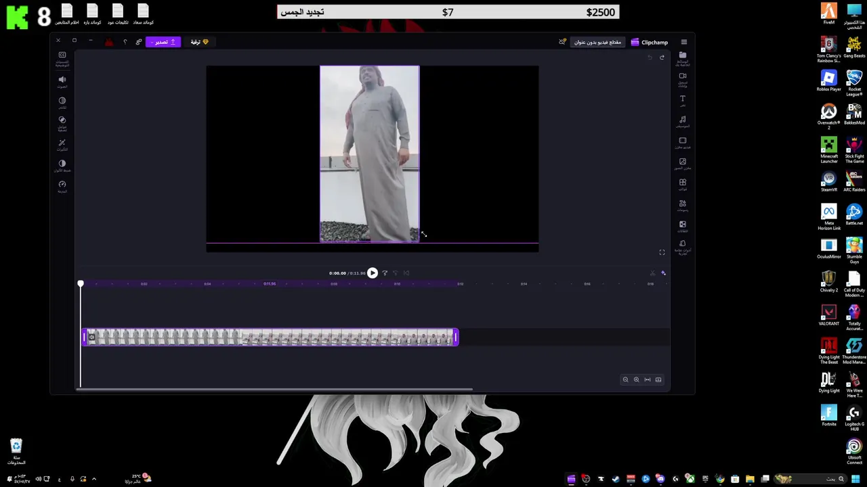Open Record & create camera tab

tap(682, 79)
